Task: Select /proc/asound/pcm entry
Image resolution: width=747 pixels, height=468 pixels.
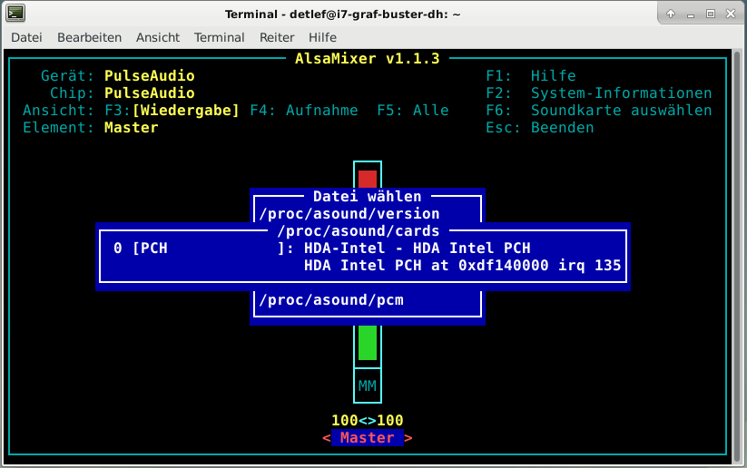Action: pyautogui.click(x=331, y=300)
